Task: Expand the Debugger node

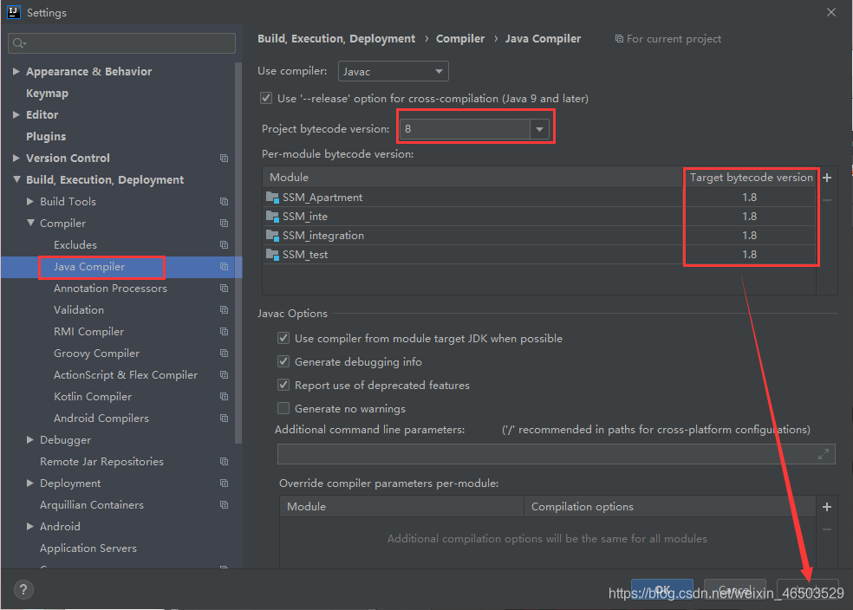Action: (x=30, y=440)
